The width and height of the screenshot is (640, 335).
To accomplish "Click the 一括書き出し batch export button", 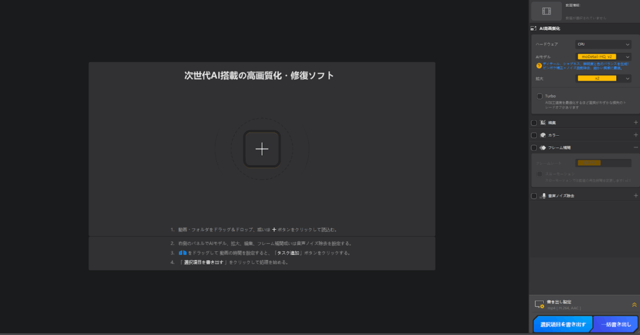I will pos(615,324).
